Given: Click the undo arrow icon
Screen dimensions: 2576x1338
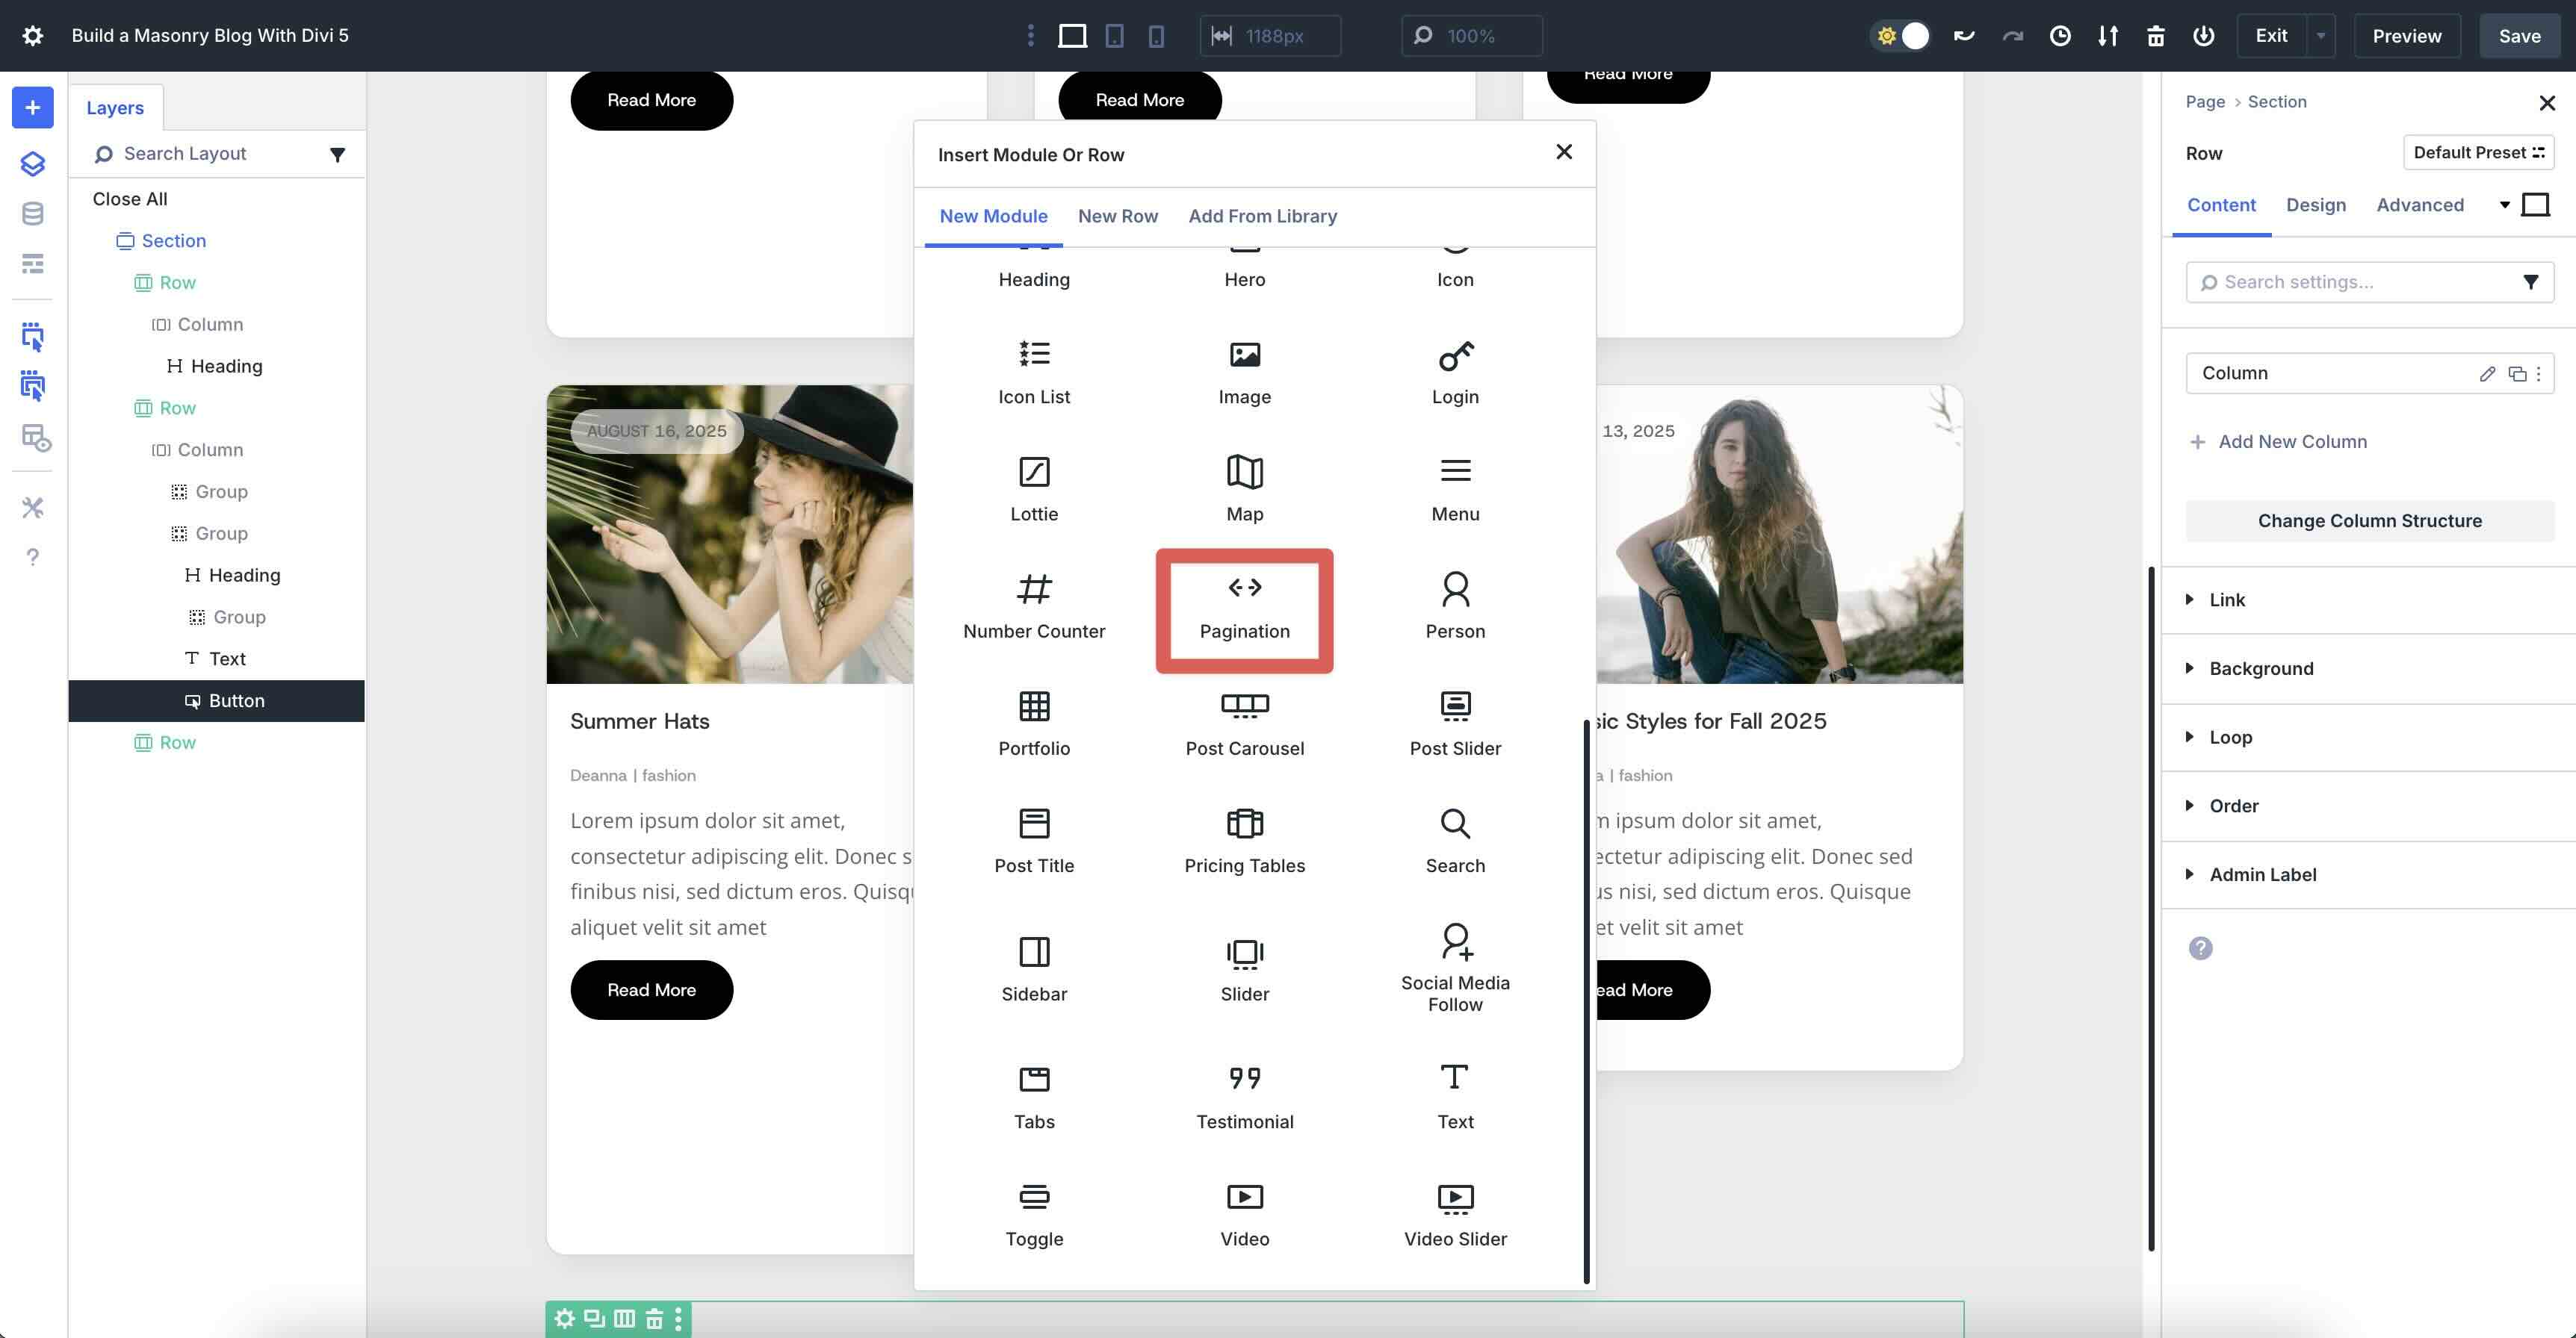Looking at the screenshot, I should [x=1963, y=35].
